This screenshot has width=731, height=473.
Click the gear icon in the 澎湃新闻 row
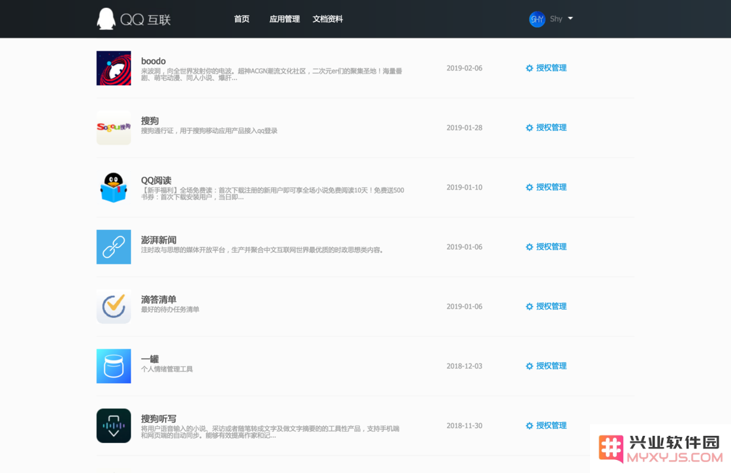[x=529, y=247]
